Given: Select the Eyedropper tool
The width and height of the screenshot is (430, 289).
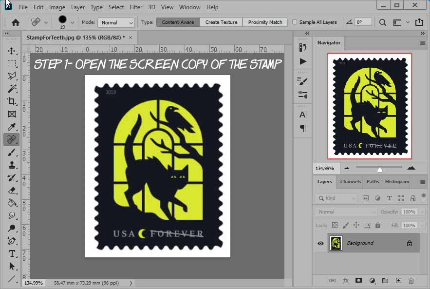Looking at the screenshot, I should pyautogui.click(x=12, y=127).
